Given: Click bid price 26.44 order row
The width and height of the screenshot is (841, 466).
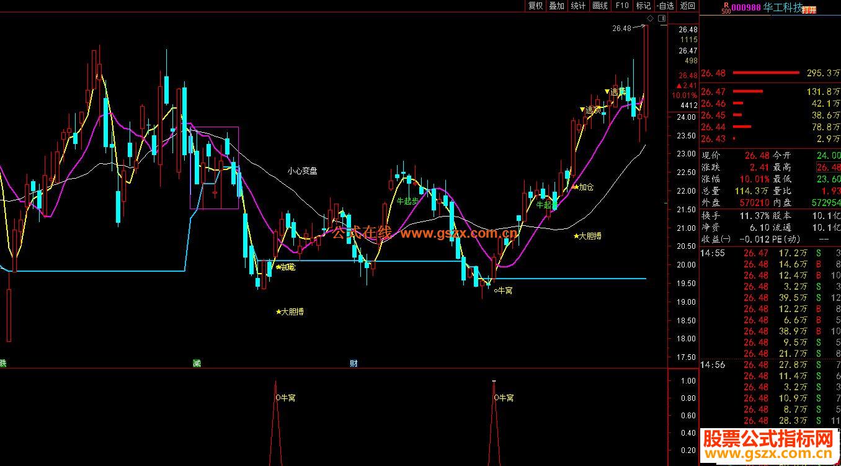Looking at the screenshot, I should (x=770, y=127).
